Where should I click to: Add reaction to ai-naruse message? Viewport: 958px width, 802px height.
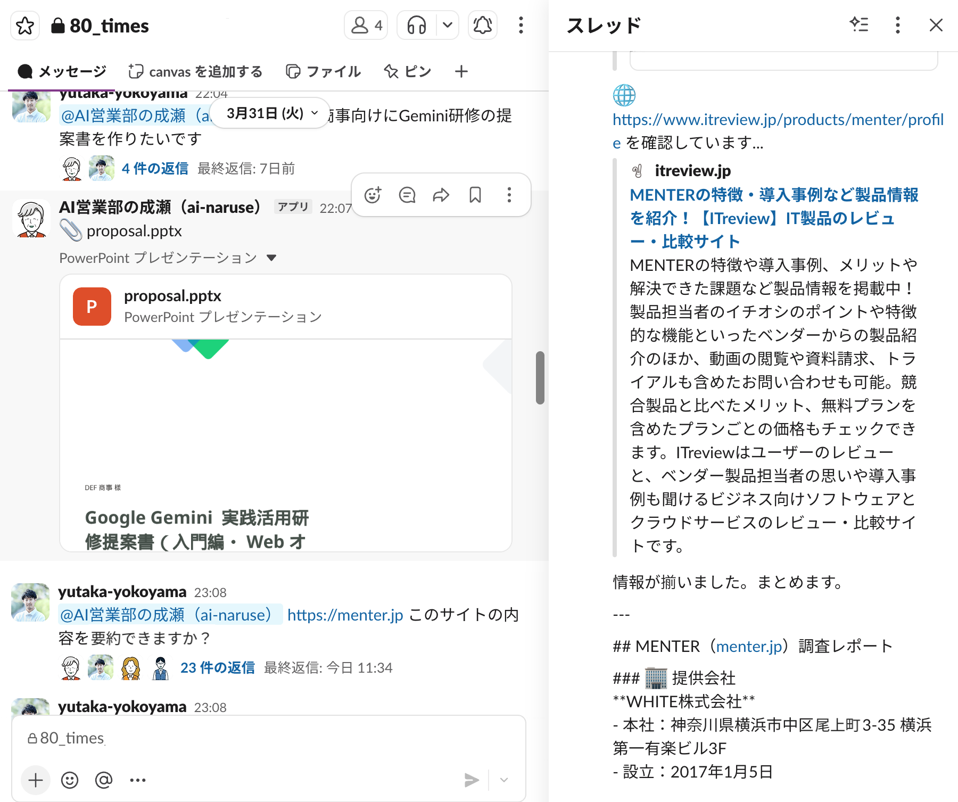pyautogui.click(x=373, y=195)
